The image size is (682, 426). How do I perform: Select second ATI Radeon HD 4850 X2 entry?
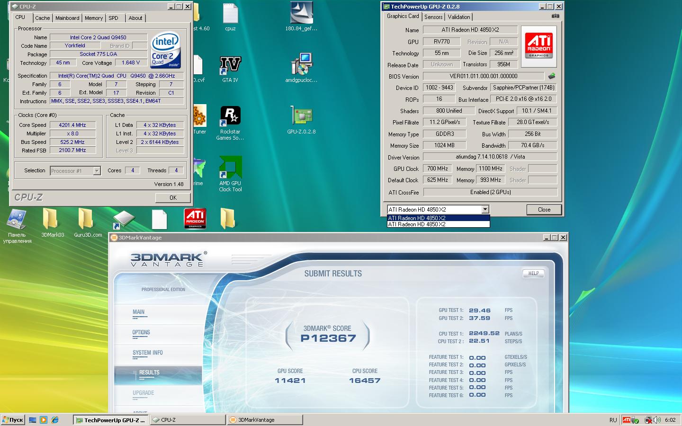438,224
